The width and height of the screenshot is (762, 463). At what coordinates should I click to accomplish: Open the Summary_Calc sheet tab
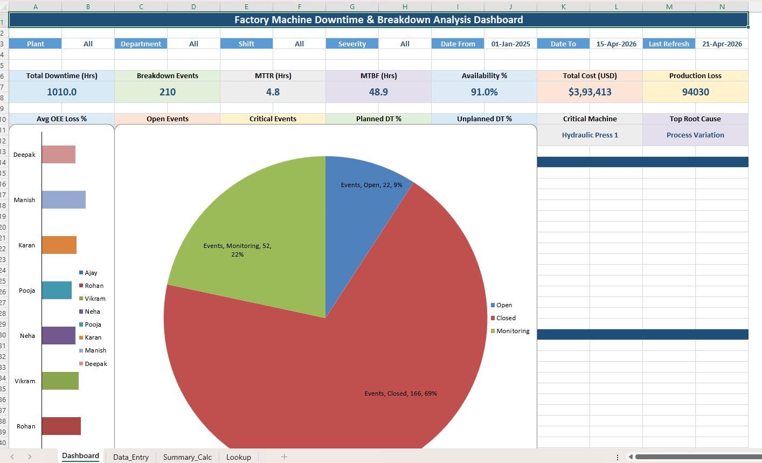[x=188, y=457]
